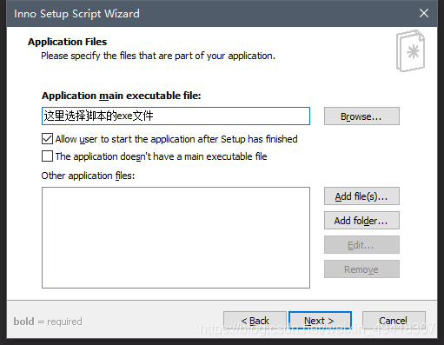Click the Inno Setup Script Wizard title

point(76,14)
